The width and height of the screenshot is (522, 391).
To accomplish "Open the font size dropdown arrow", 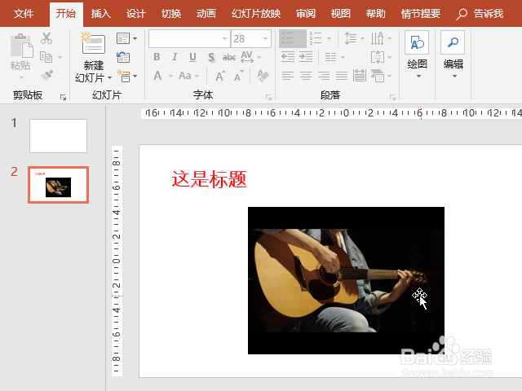I will click(x=265, y=38).
